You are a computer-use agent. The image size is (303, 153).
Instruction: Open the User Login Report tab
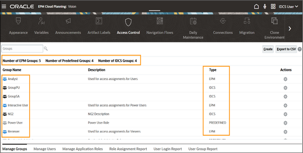tap(168, 149)
